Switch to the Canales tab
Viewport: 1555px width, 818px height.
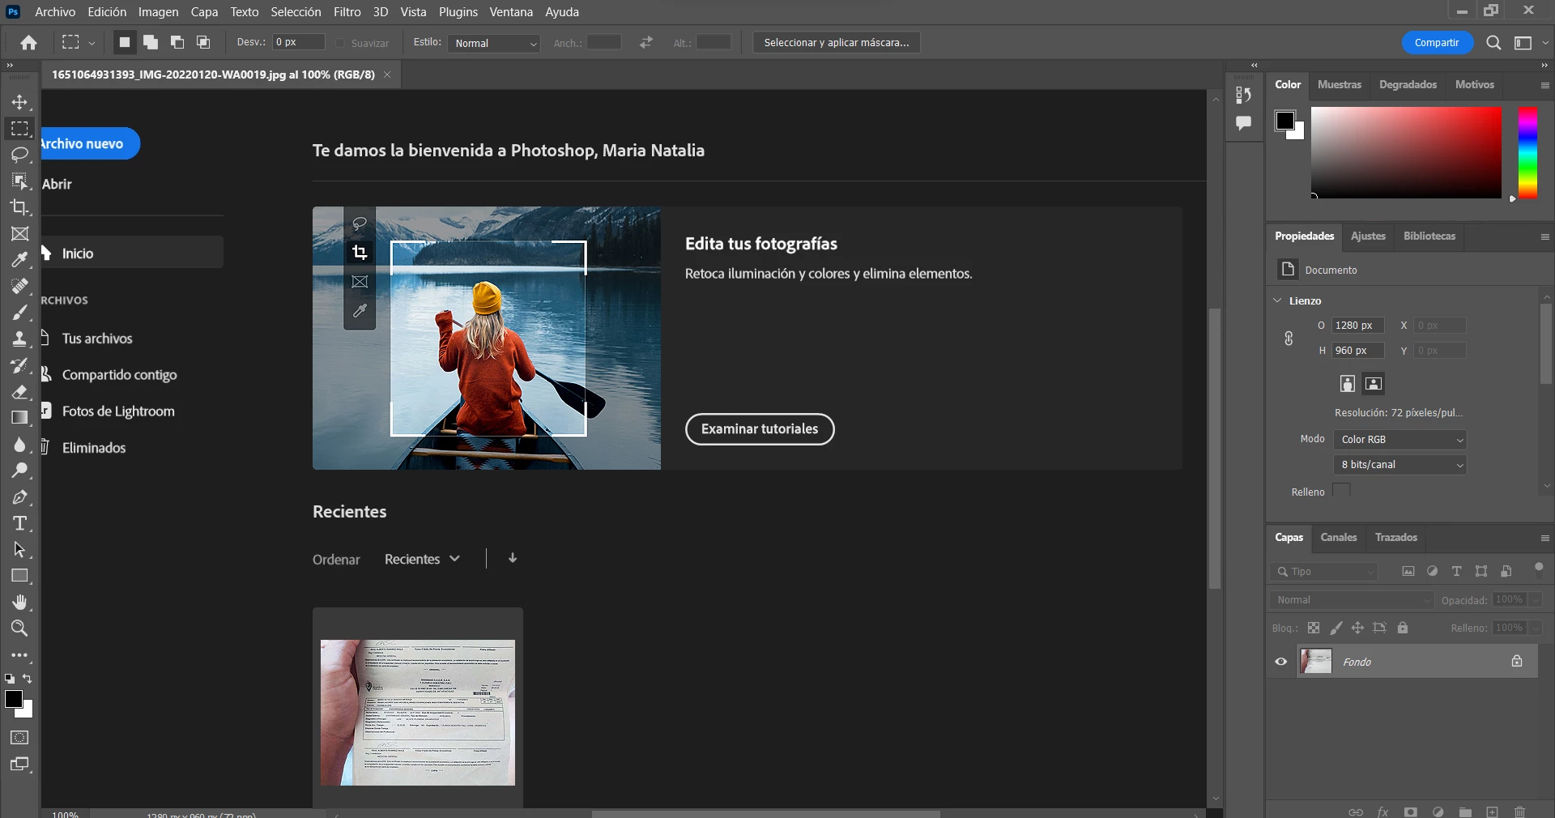(1339, 537)
